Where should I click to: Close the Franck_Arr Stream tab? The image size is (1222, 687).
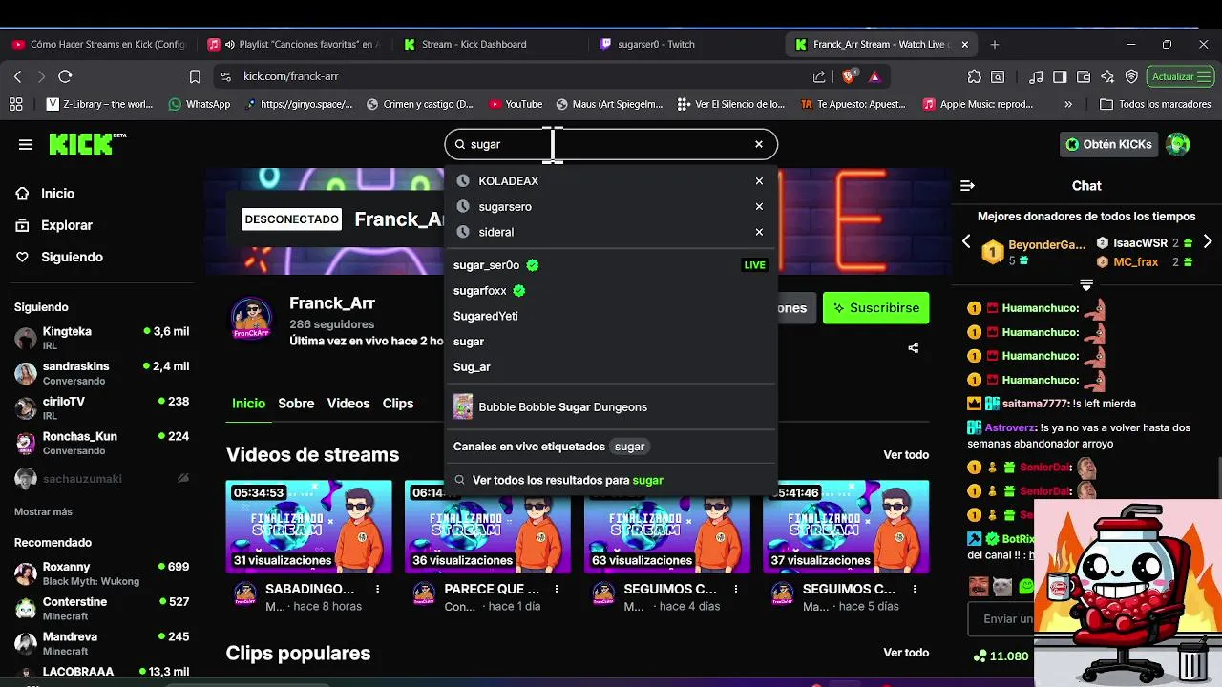pos(965,44)
